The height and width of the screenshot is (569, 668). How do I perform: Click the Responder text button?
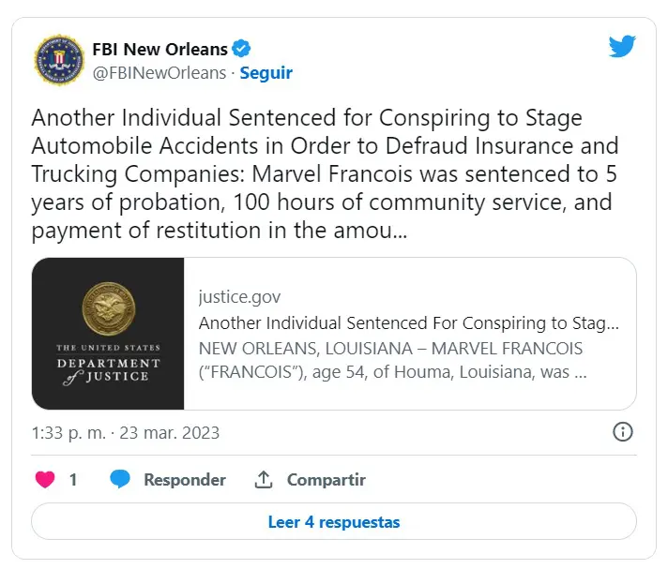[x=185, y=480]
